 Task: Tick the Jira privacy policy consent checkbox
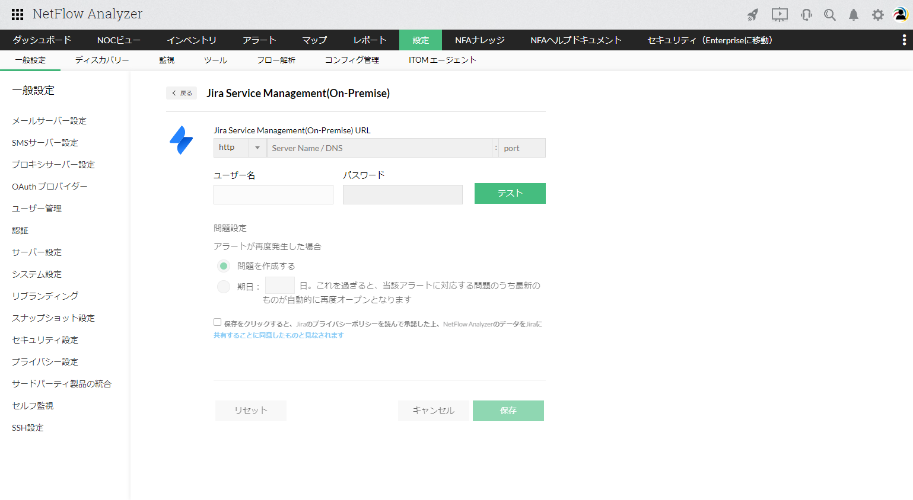point(217,322)
